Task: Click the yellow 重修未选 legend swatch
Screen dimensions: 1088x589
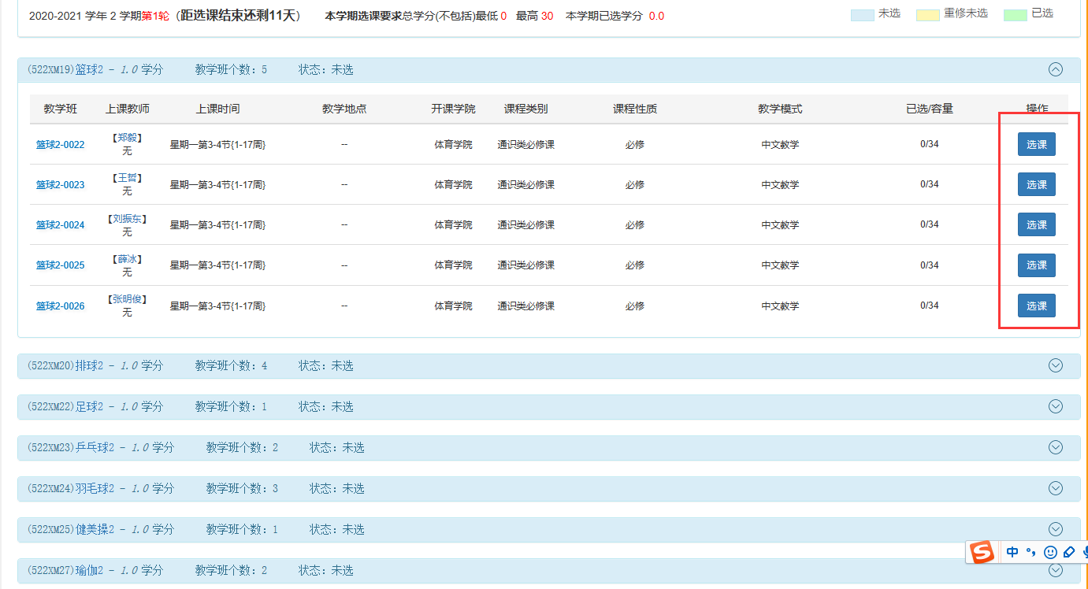Action: pyautogui.click(x=927, y=15)
